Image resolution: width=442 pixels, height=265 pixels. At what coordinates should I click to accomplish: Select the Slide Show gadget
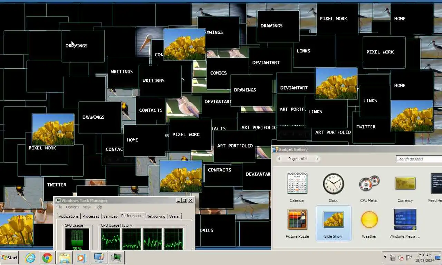[333, 223]
